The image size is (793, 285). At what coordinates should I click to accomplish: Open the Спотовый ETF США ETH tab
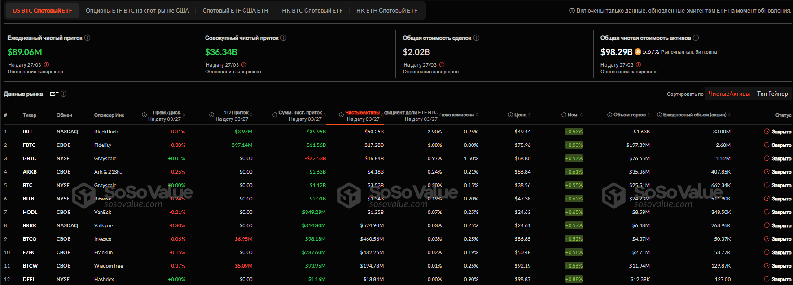click(x=235, y=10)
